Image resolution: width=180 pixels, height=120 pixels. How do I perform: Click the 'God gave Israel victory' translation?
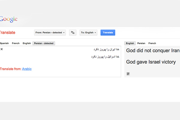click(x=151, y=62)
